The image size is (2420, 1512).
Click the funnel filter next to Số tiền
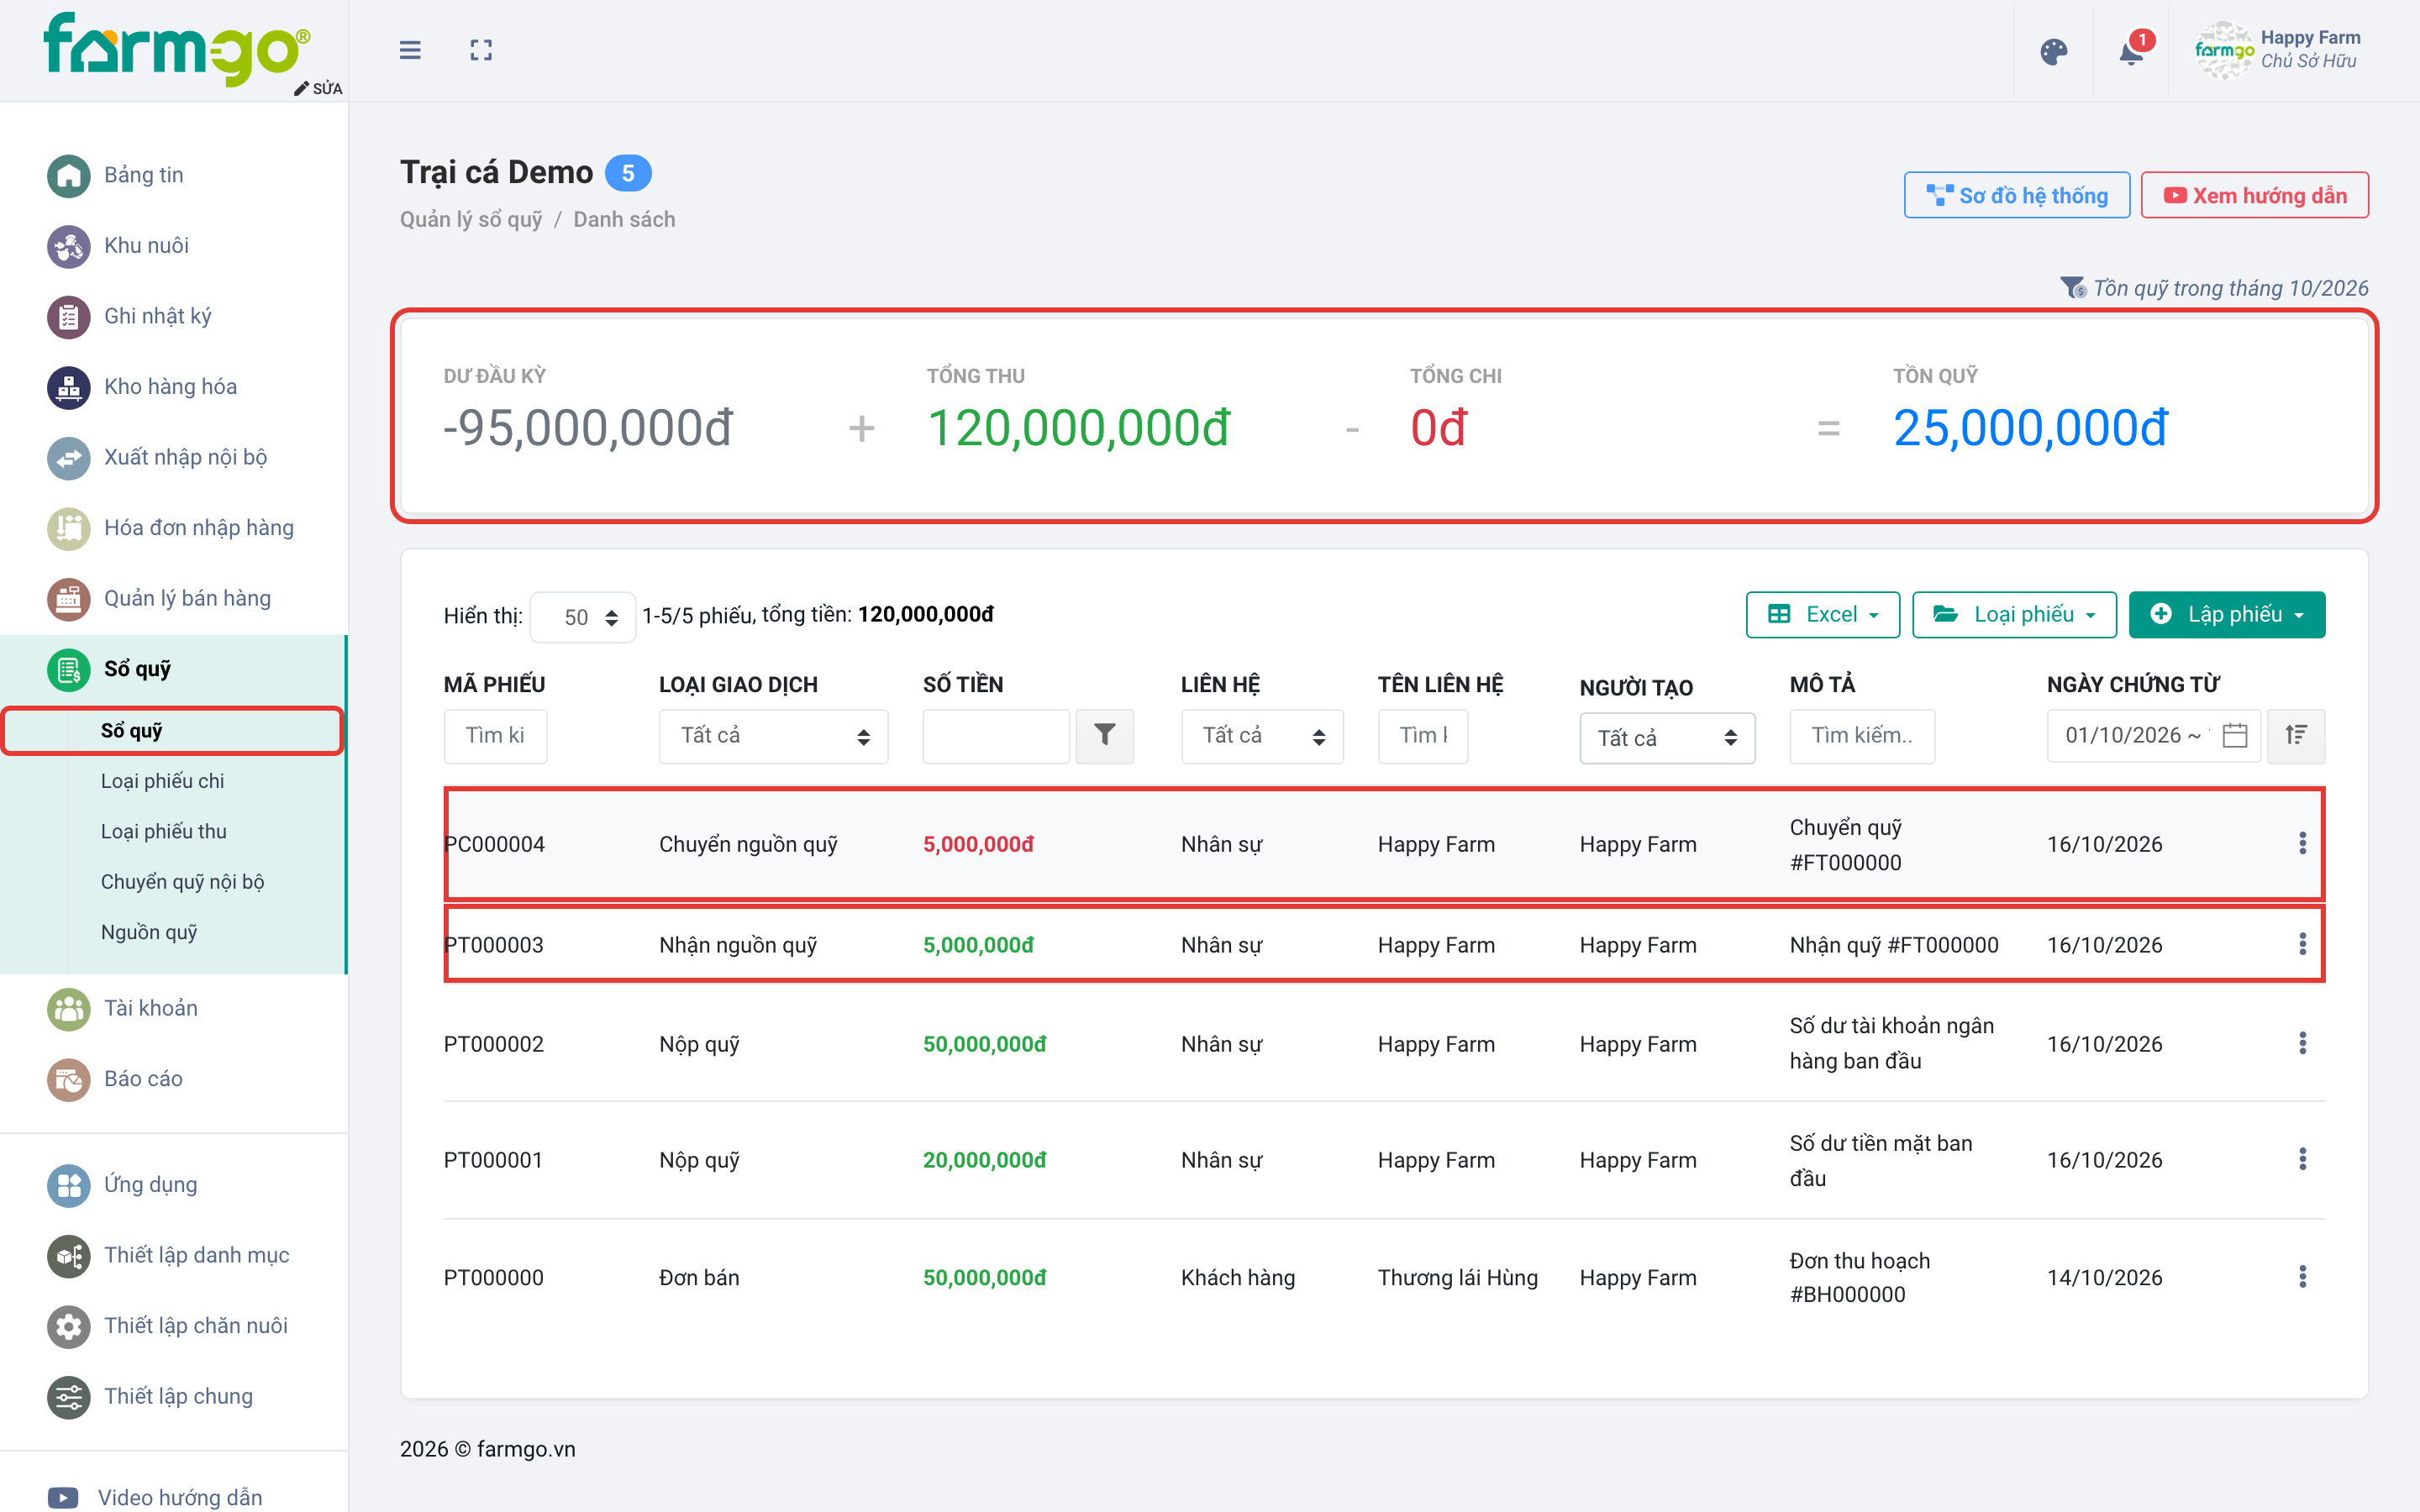click(1104, 736)
